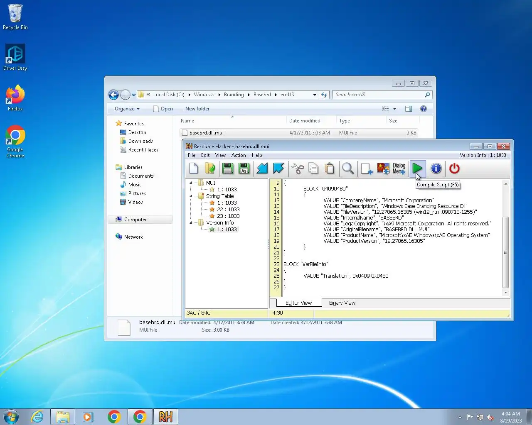The image size is (532, 425).
Task: Click the down-left blue arrow toolbar icon
Action: pyautogui.click(x=262, y=169)
